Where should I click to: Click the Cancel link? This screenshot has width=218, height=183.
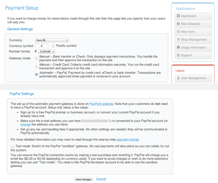(101, 179)
